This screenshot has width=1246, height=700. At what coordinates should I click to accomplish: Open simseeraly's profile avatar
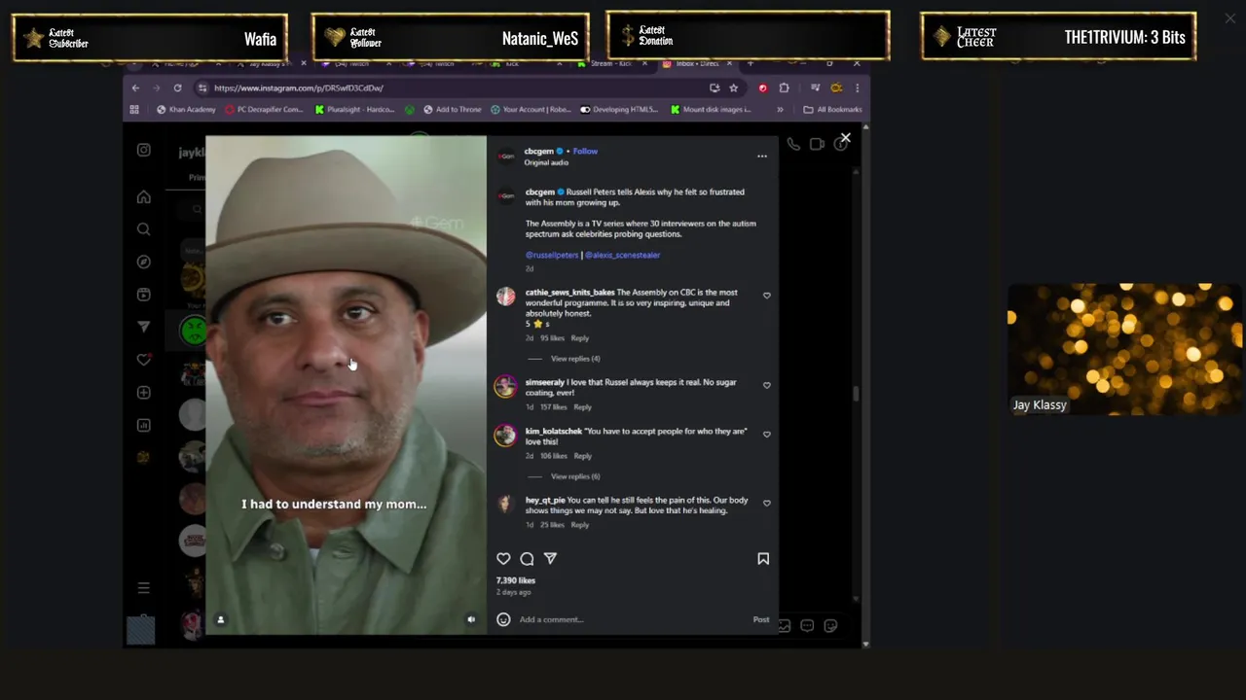505,387
